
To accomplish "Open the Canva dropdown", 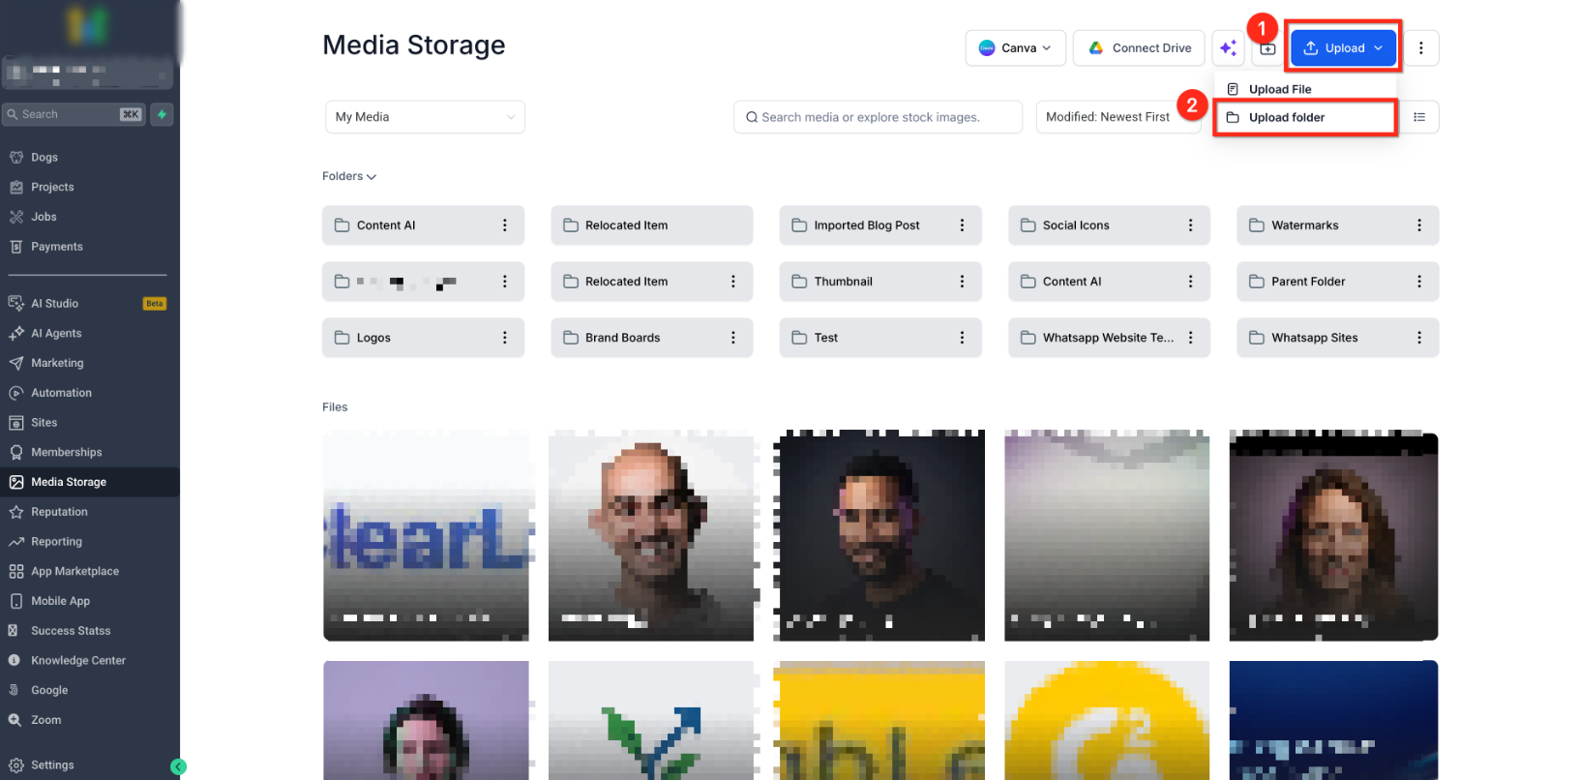I will tap(1015, 47).
